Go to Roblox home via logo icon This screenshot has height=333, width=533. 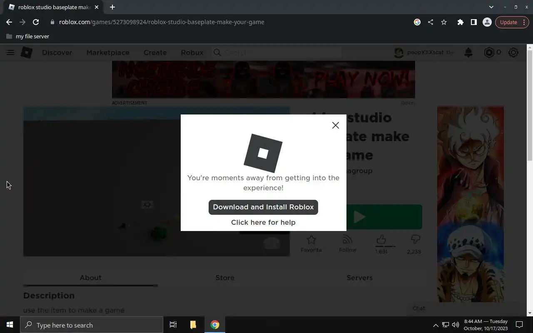(27, 52)
